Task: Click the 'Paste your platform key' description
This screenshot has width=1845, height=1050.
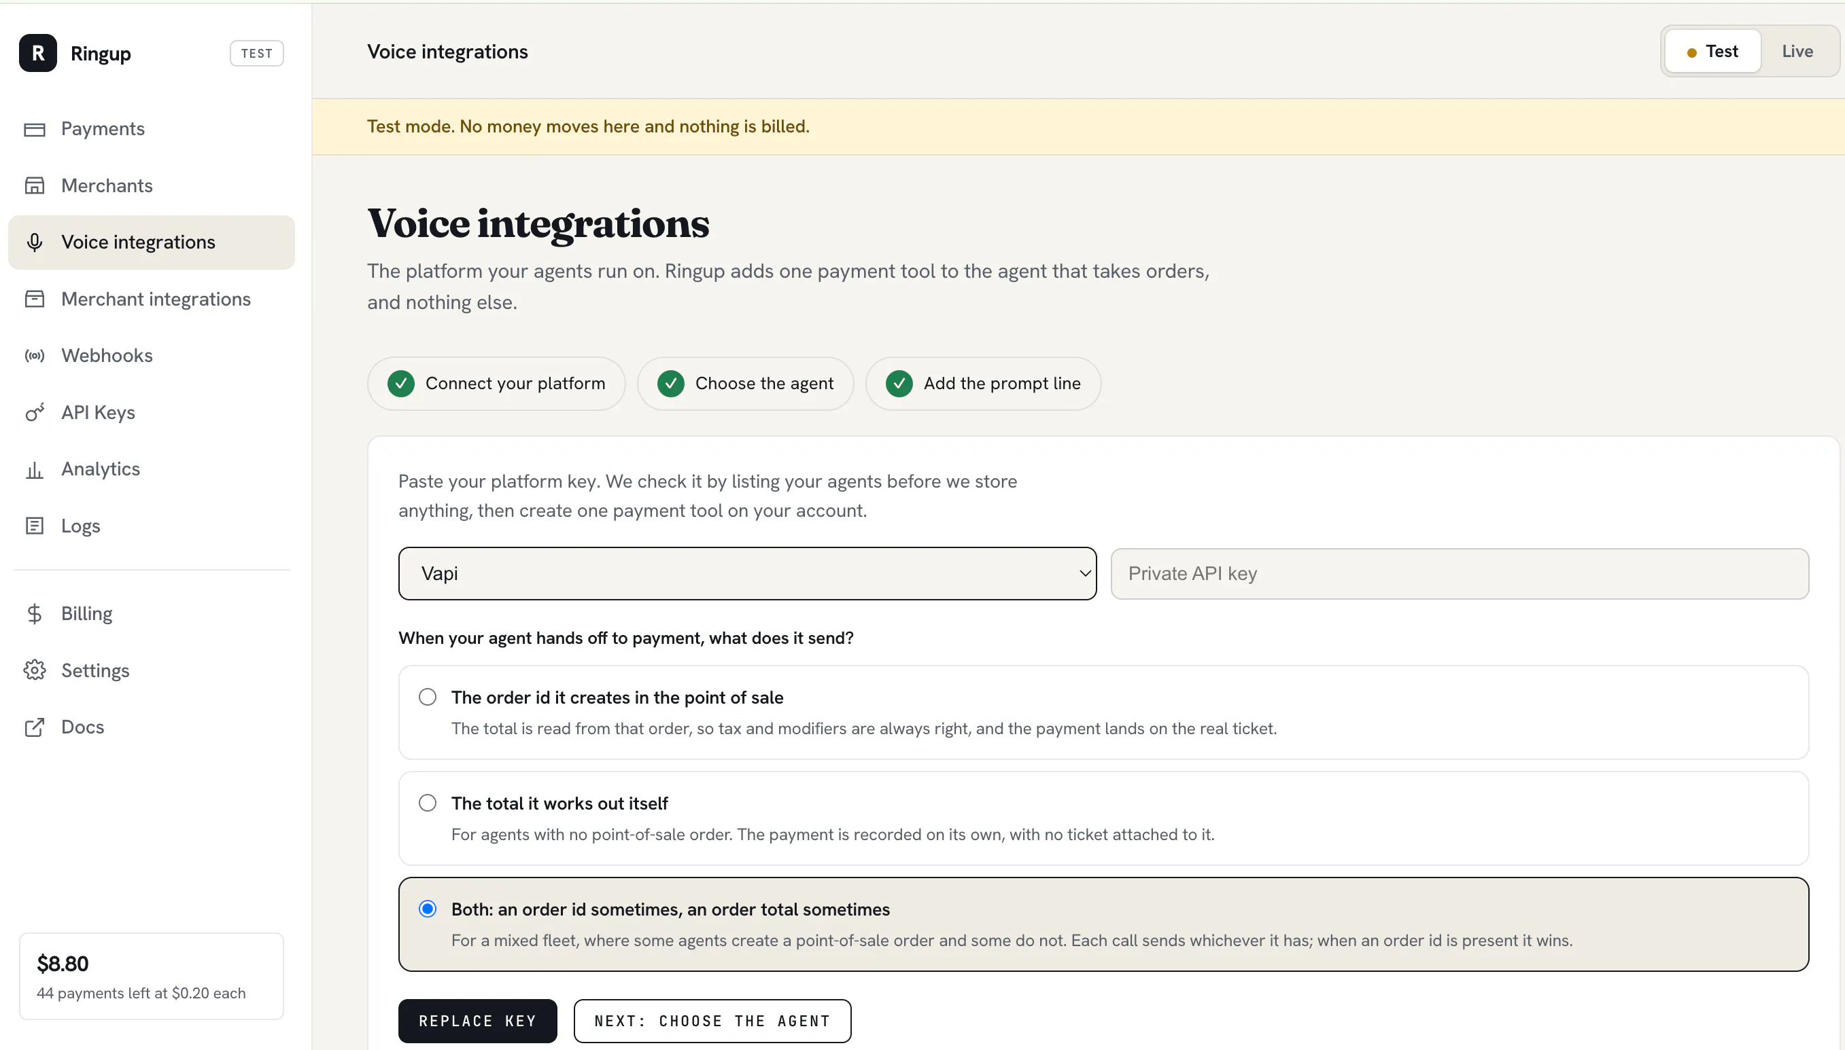Action: click(708, 496)
